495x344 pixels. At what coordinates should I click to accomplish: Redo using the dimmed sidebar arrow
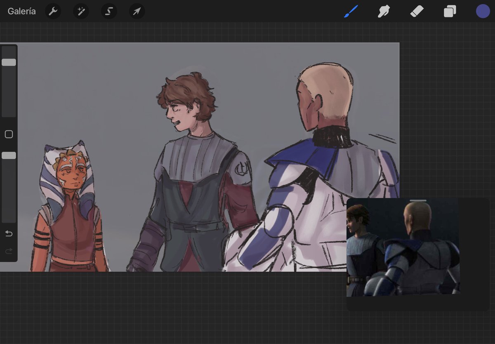pyautogui.click(x=9, y=251)
